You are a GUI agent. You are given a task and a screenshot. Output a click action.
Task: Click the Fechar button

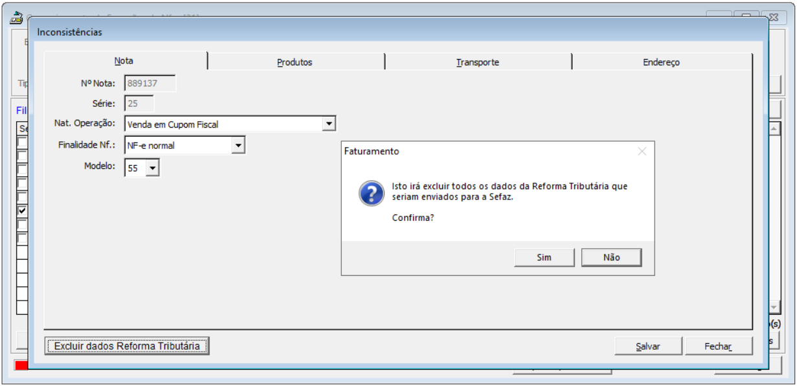pyautogui.click(x=718, y=346)
